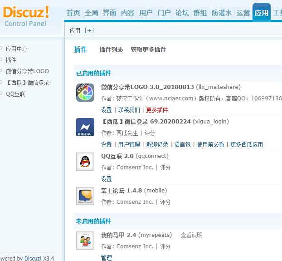Image resolution: width=282 pixels, height=261 pixels.
Task: Click the red 更多插件 link
Action: click(157, 110)
